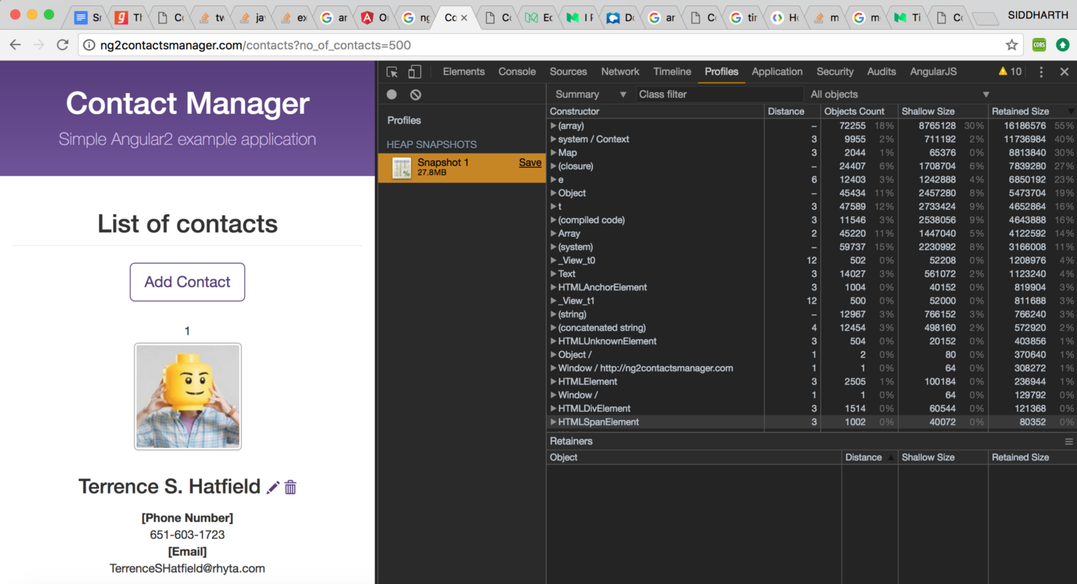Click the Save link for Snapshot 1

pyautogui.click(x=530, y=163)
